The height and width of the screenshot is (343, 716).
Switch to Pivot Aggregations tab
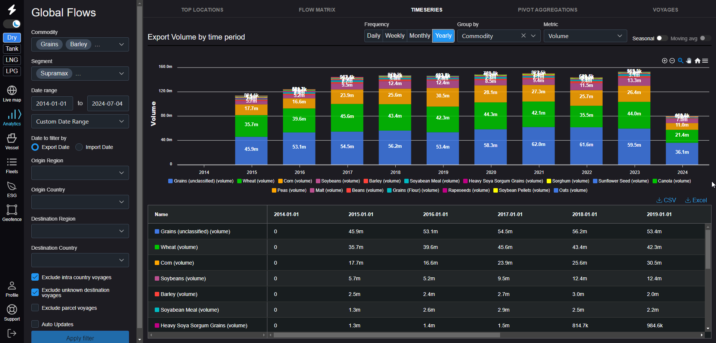[547, 10]
